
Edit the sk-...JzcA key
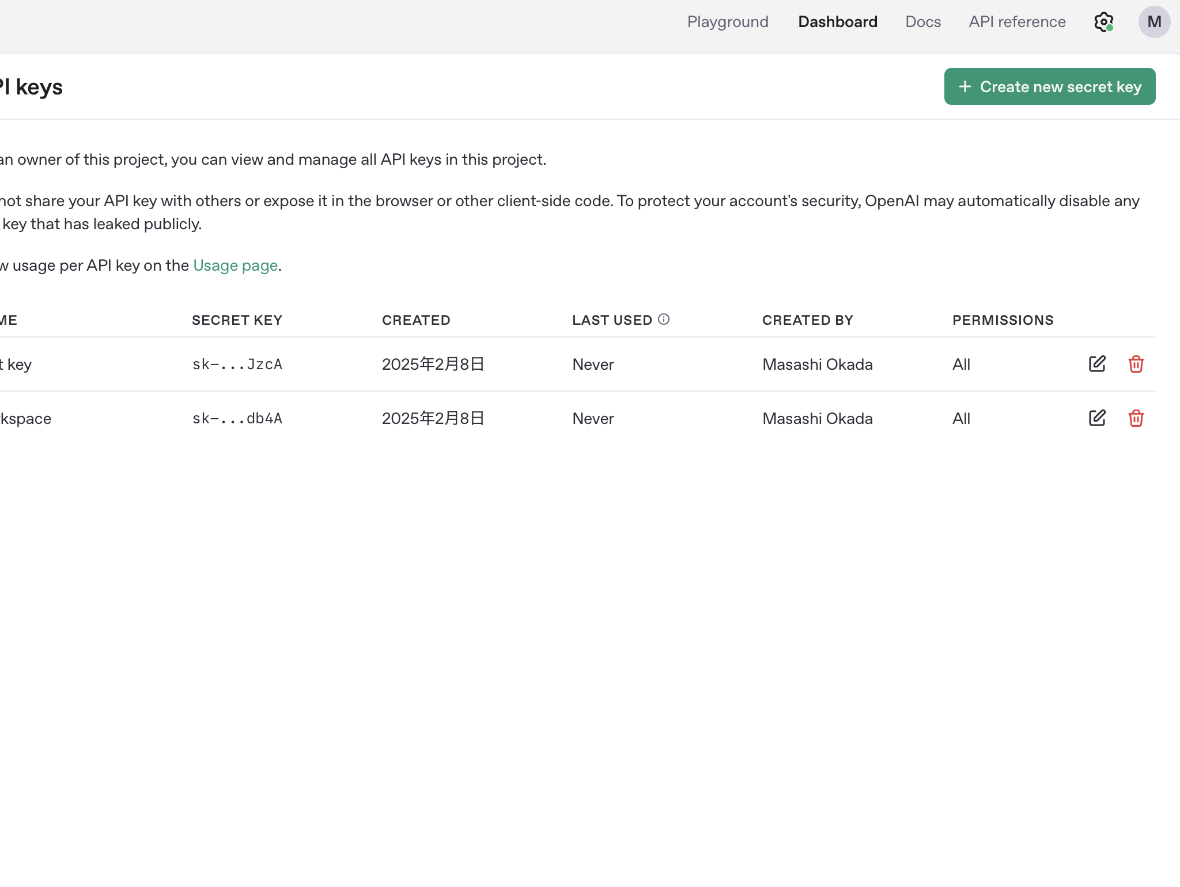(x=1097, y=364)
